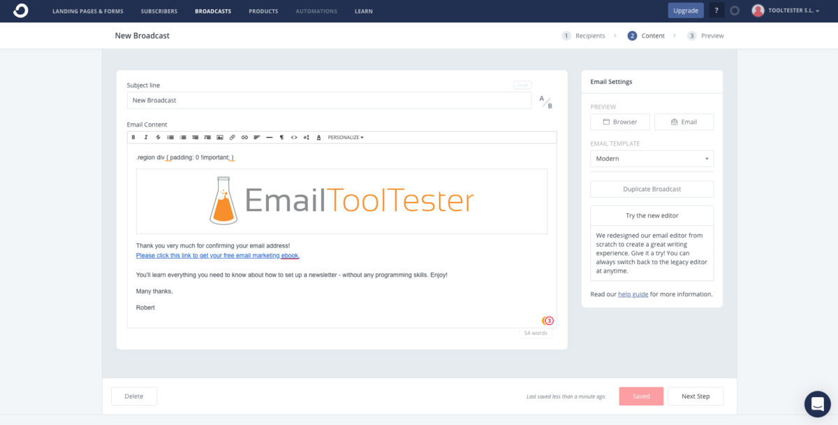Viewport: 838px width, 425px height.
Task: Insert a horizontal line divider
Action: pos(270,138)
